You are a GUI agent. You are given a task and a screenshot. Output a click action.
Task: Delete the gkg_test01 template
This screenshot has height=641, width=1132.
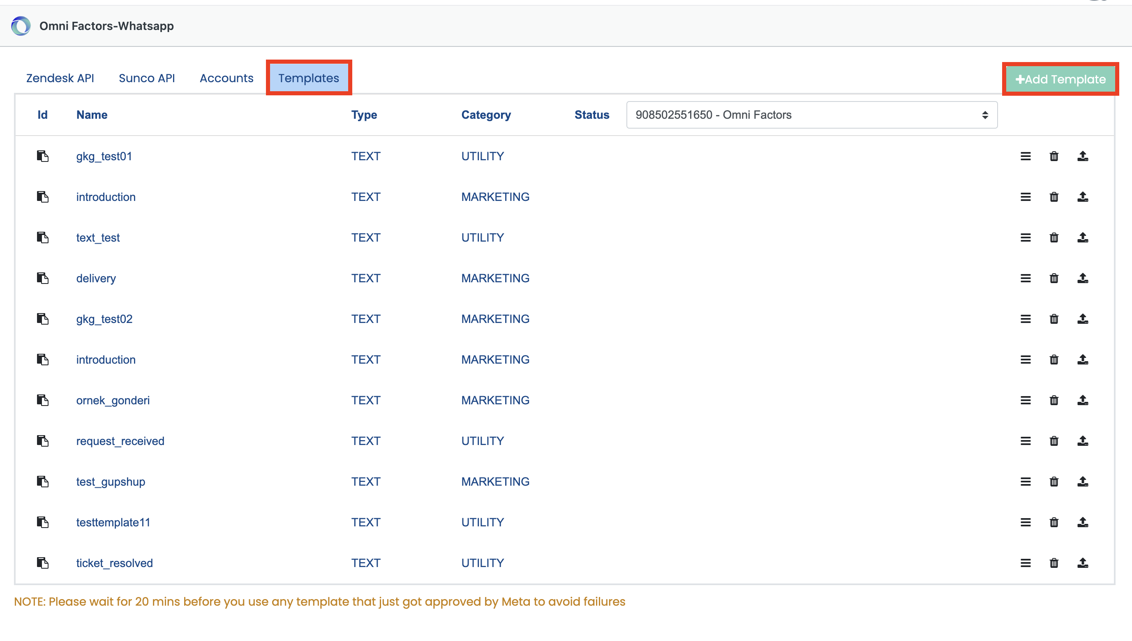(x=1053, y=156)
